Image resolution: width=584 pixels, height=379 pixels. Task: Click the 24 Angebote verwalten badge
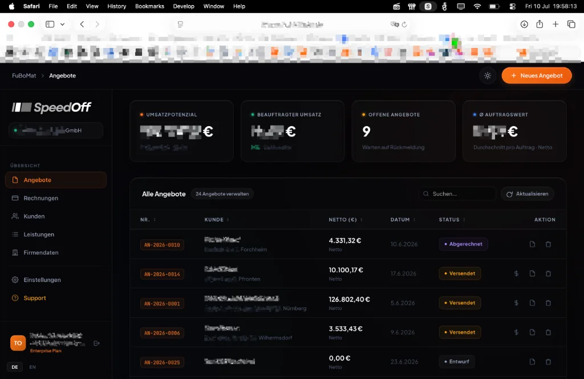pyautogui.click(x=222, y=194)
